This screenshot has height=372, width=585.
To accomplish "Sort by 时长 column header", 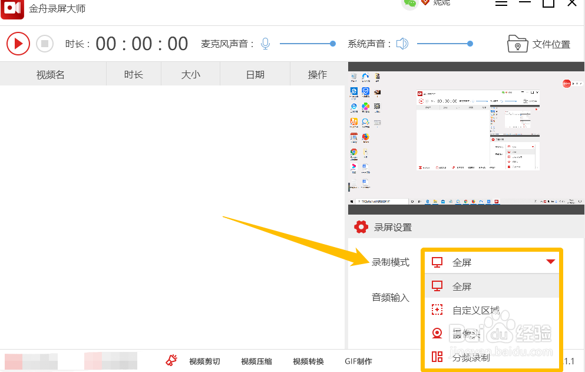I will click(134, 75).
